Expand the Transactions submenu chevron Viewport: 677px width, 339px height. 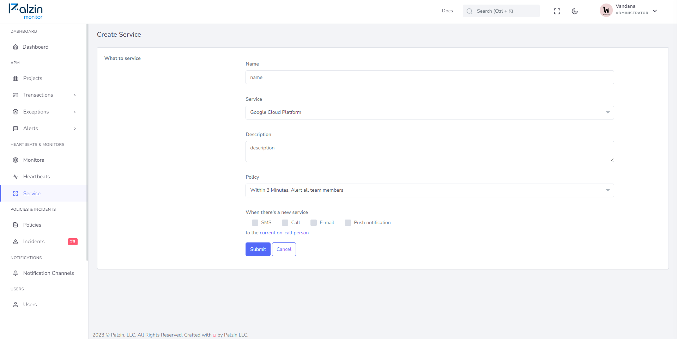75,95
